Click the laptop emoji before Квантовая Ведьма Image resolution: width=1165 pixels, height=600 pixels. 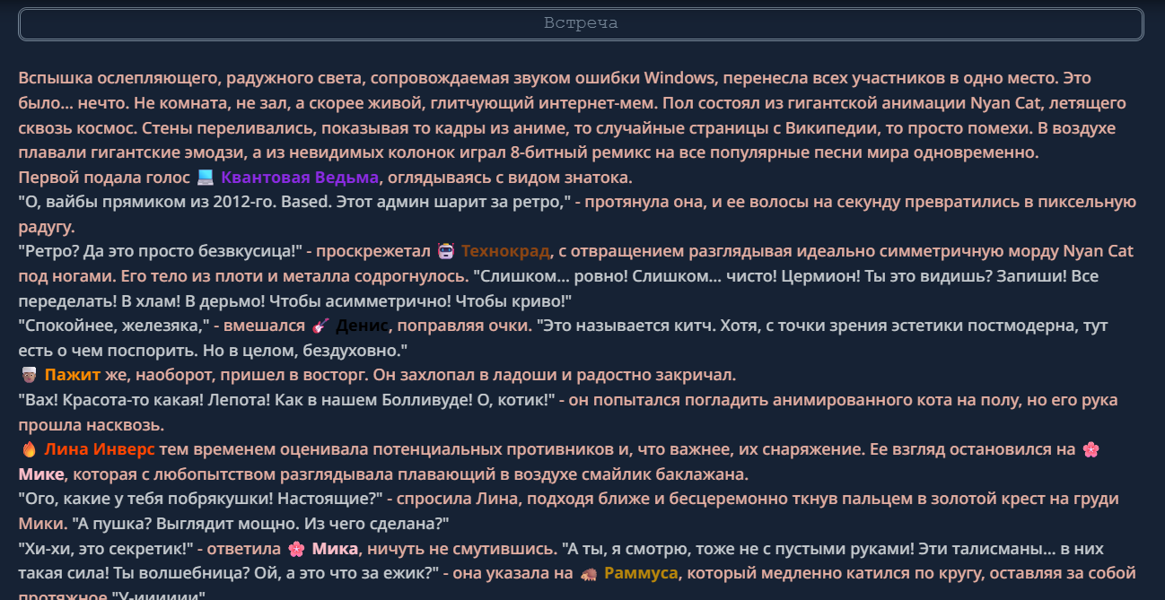click(x=206, y=178)
